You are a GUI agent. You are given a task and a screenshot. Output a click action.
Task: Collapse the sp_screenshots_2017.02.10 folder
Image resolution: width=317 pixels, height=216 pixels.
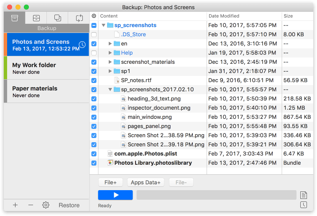point(110,90)
